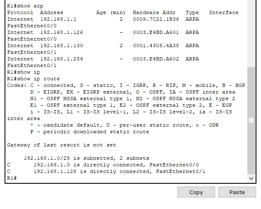Viewport: 261px width, 209px height.
Task: Click the IP address 192.168.1.254
Action: click(62, 59)
